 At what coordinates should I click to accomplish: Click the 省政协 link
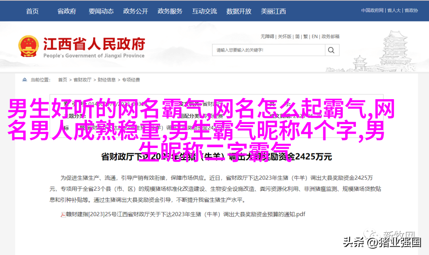[411, 10]
